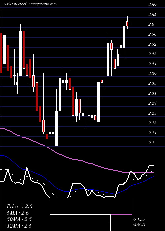Click the 2.27 price axis label
Screen dimensions: 165x231
coord(152,103)
